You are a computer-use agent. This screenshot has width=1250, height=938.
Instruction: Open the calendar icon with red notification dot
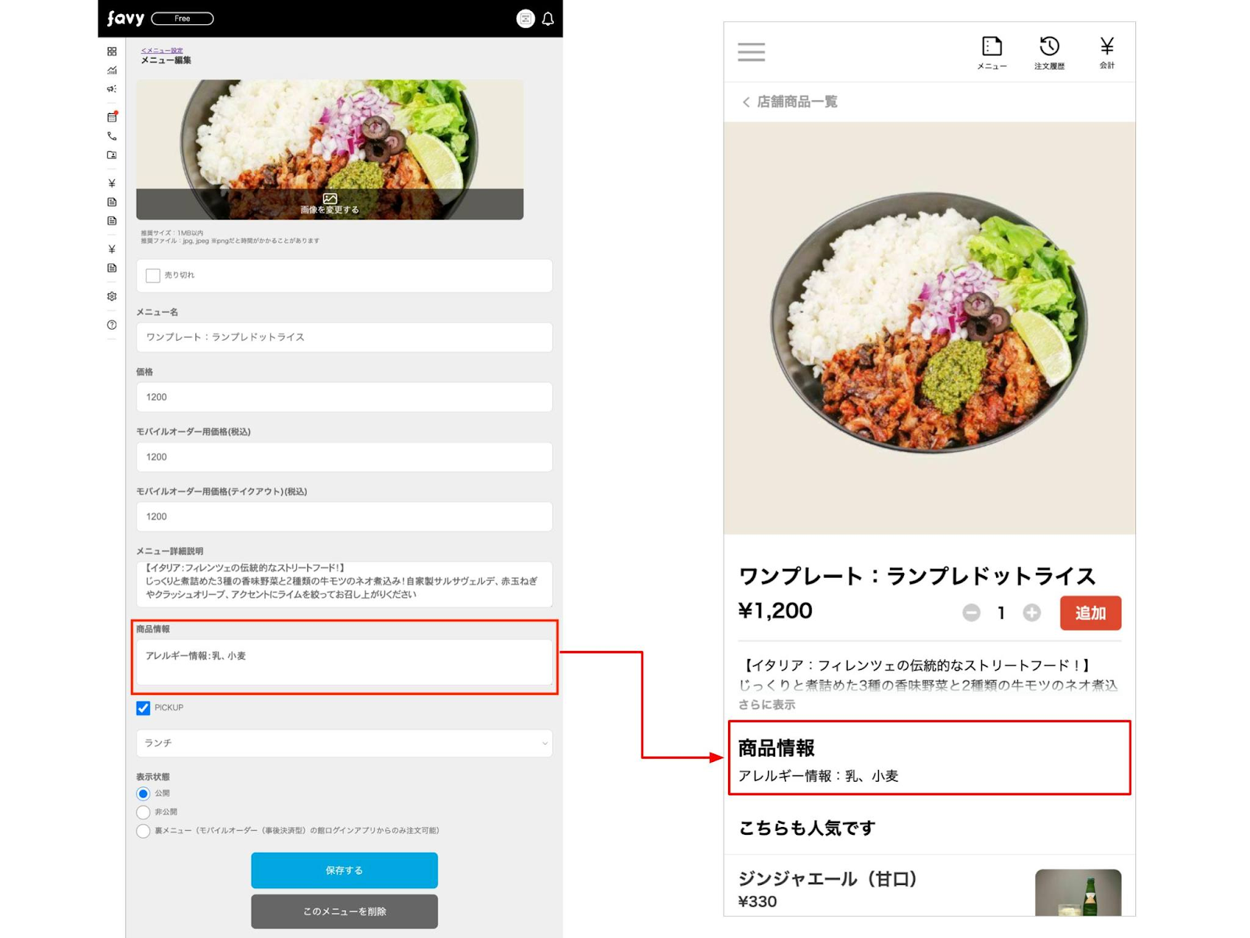(x=112, y=117)
